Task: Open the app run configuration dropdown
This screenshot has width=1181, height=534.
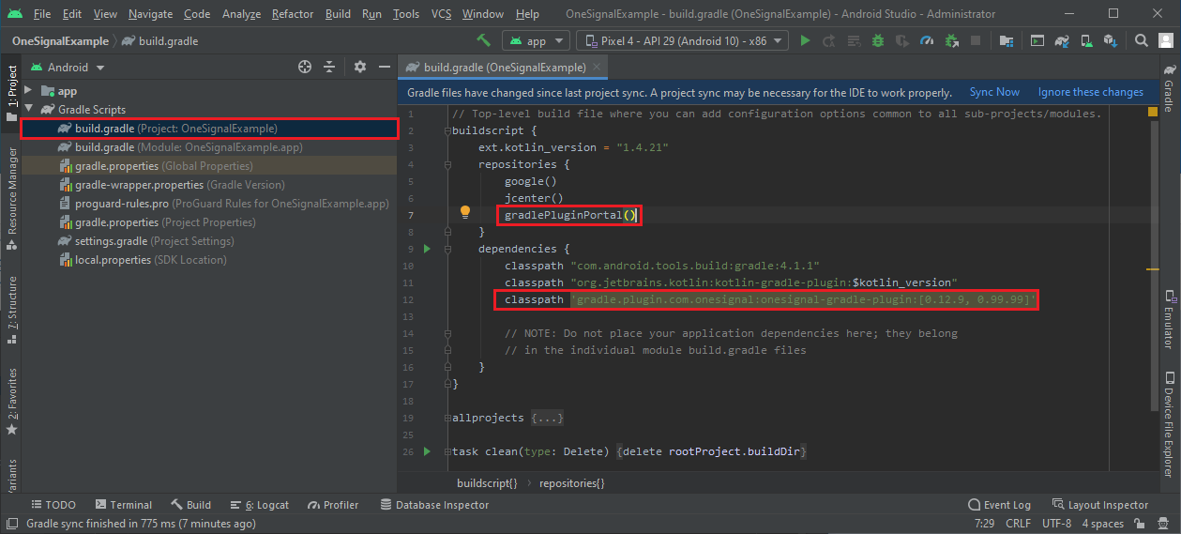Action: click(536, 41)
